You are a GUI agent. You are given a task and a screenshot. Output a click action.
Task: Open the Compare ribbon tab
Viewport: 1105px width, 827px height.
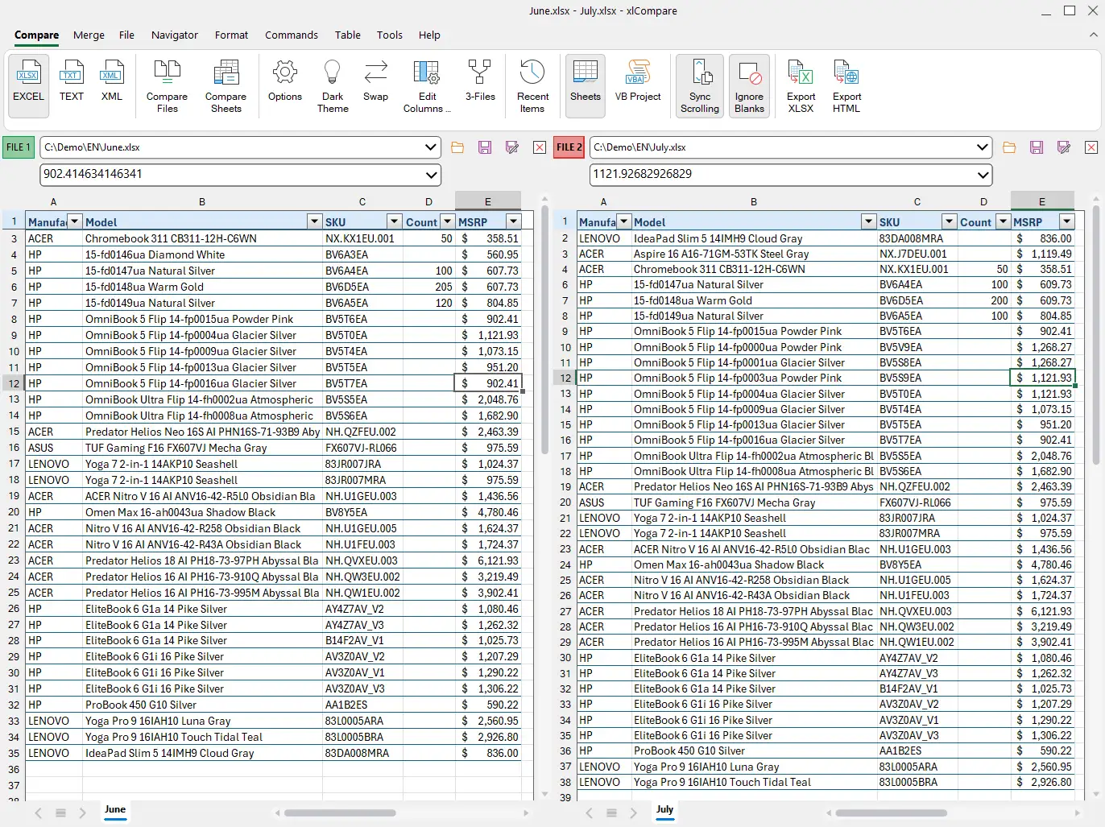[x=36, y=35]
